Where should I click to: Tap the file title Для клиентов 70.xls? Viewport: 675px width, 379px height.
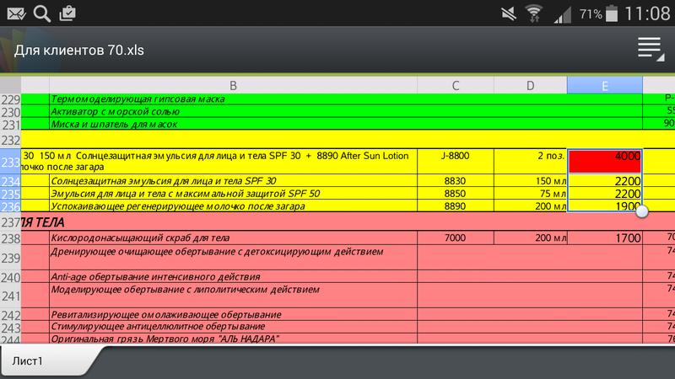[x=79, y=51]
